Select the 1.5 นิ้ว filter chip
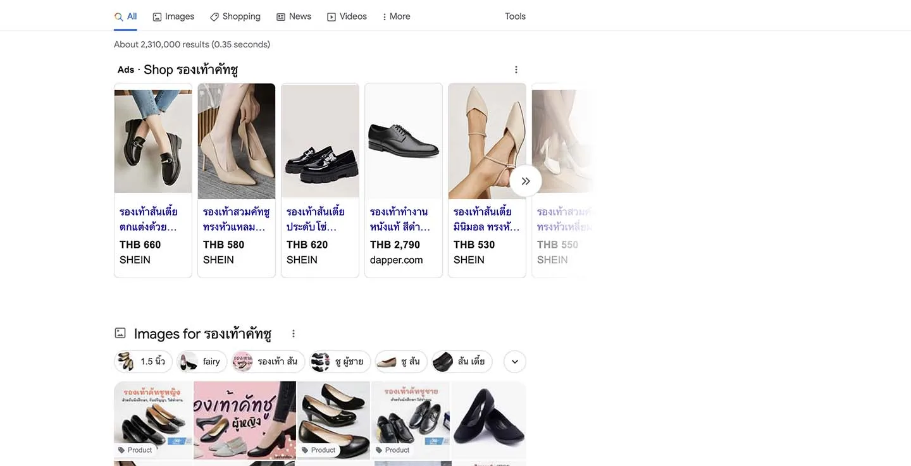 click(143, 361)
